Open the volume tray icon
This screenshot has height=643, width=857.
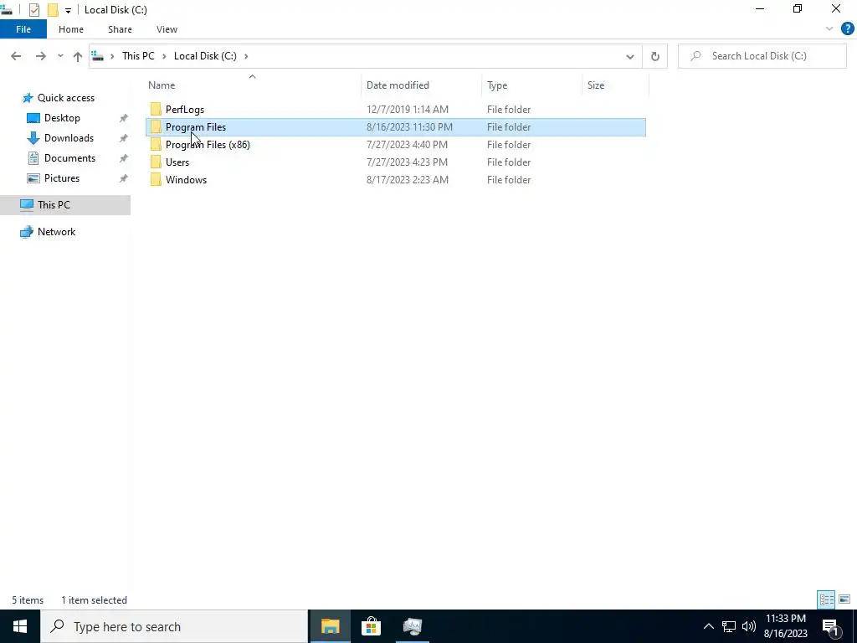(x=749, y=626)
